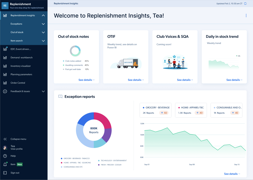Select Exceptions in the sidebar
This screenshot has height=180, width=253.
tap(16, 24)
